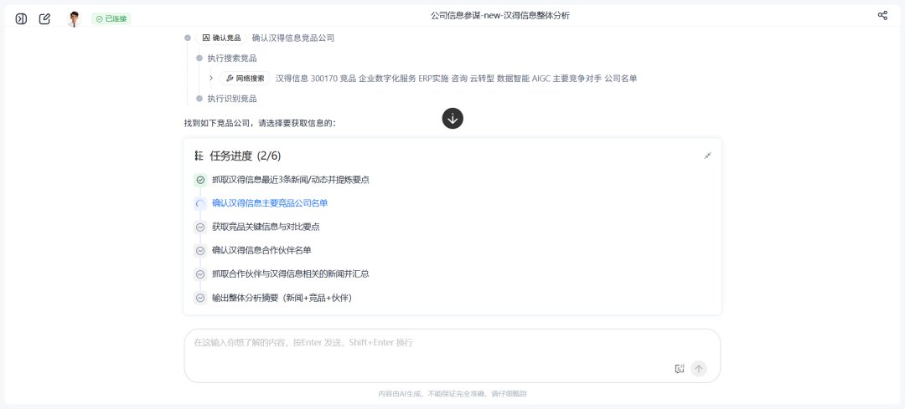Click the 已连接 connection status badge
Image resolution: width=905 pixels, height=409 pixels.
coord(111,19)
